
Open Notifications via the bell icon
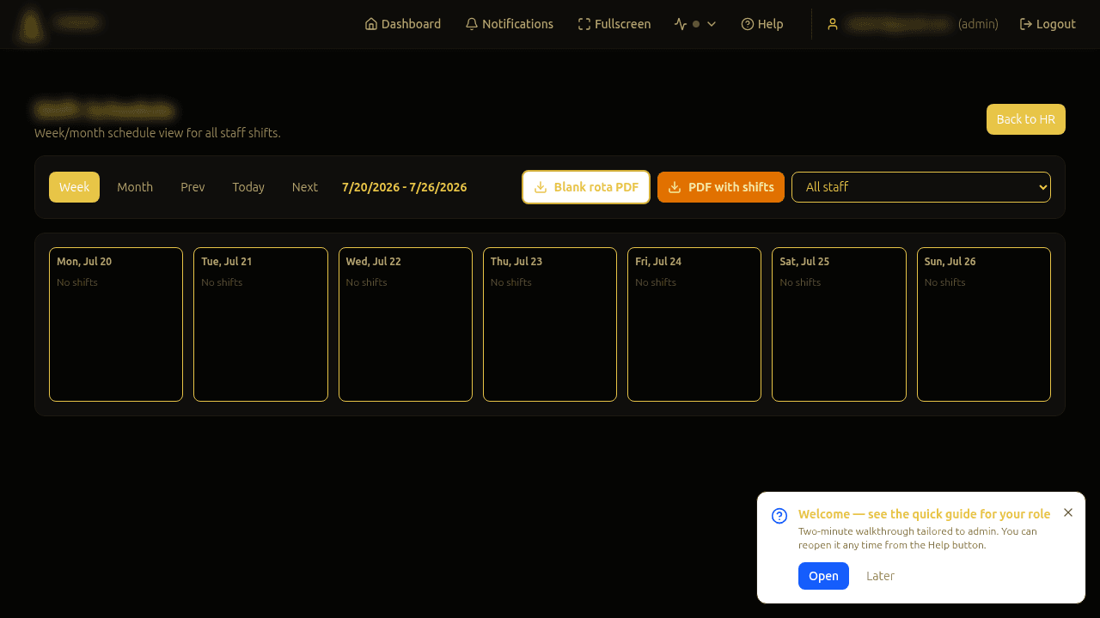[472, 24]
